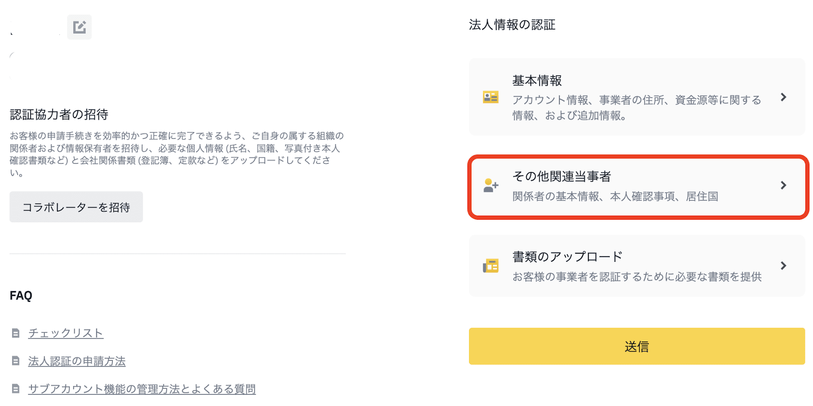This screenshot has width=813, height=406.
Task: Select the その他関連当事者 section title
Action: (x=561, y=176)
